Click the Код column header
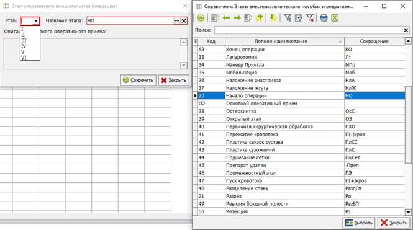The height and width of the screenshot is (230, 413). tap(211, 42)
